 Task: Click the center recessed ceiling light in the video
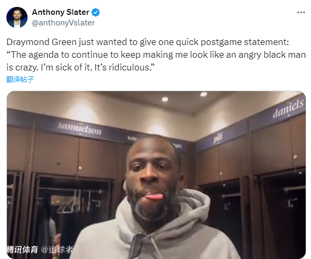click(x=165, y=99)
